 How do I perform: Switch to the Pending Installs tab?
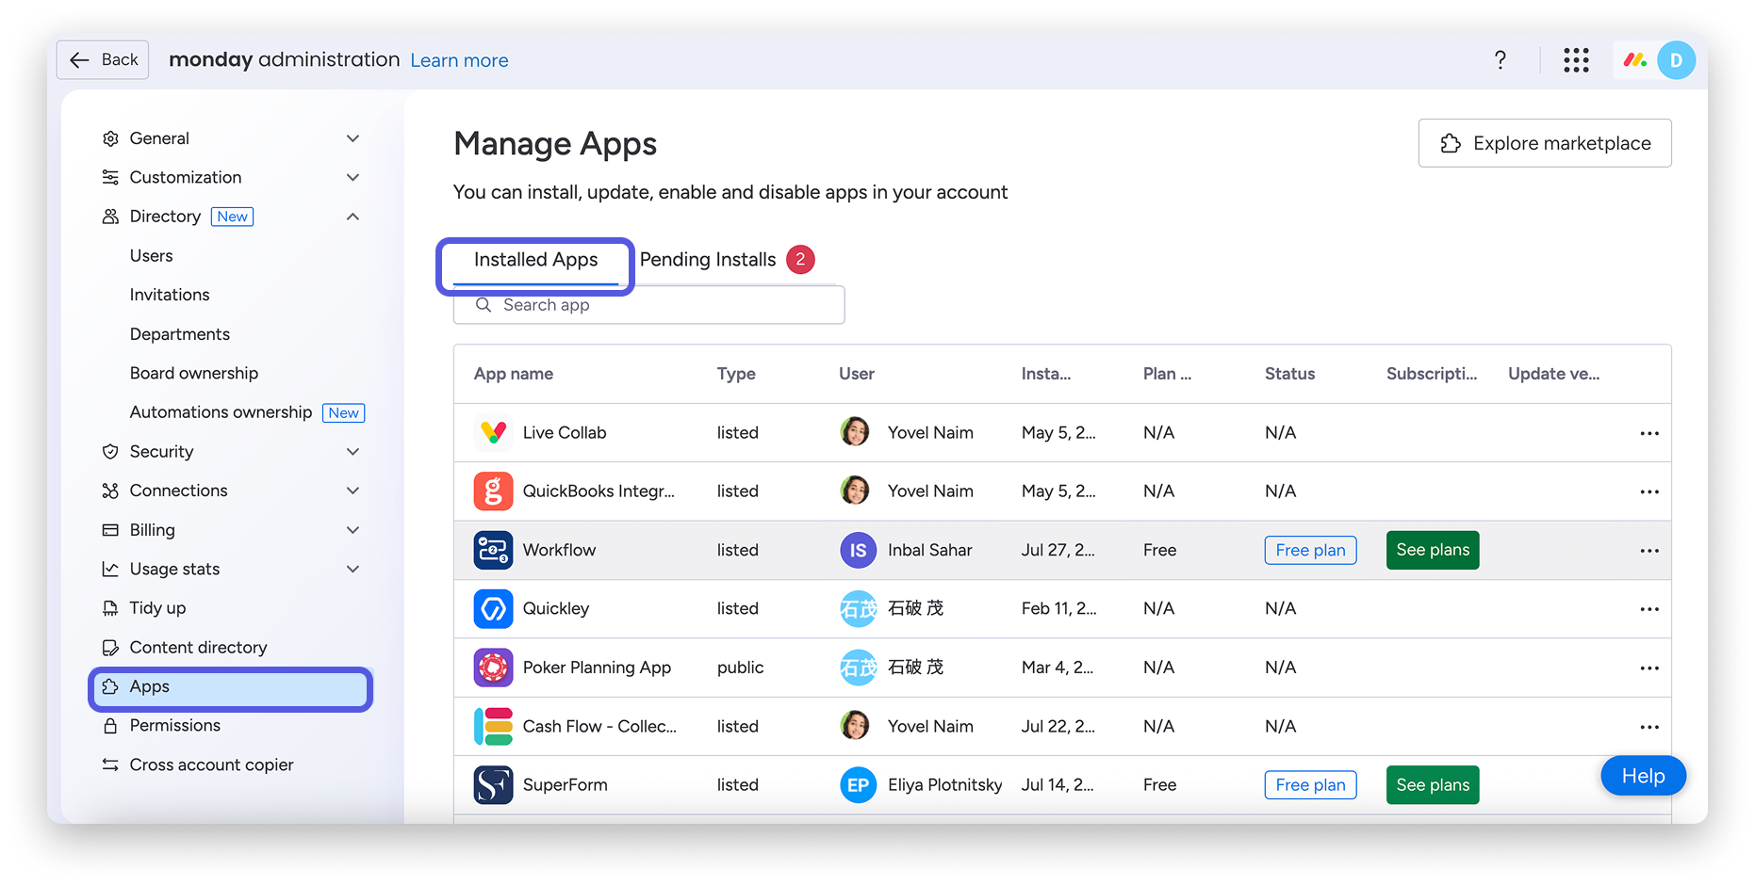(x=708, y=260)
